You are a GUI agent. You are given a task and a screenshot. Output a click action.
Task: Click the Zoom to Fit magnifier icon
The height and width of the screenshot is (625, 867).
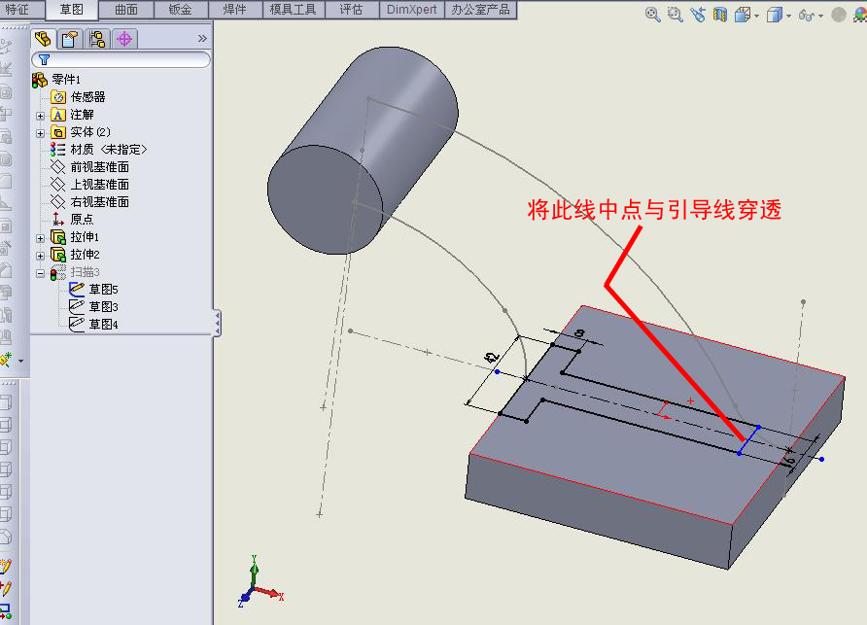point(653,15)
